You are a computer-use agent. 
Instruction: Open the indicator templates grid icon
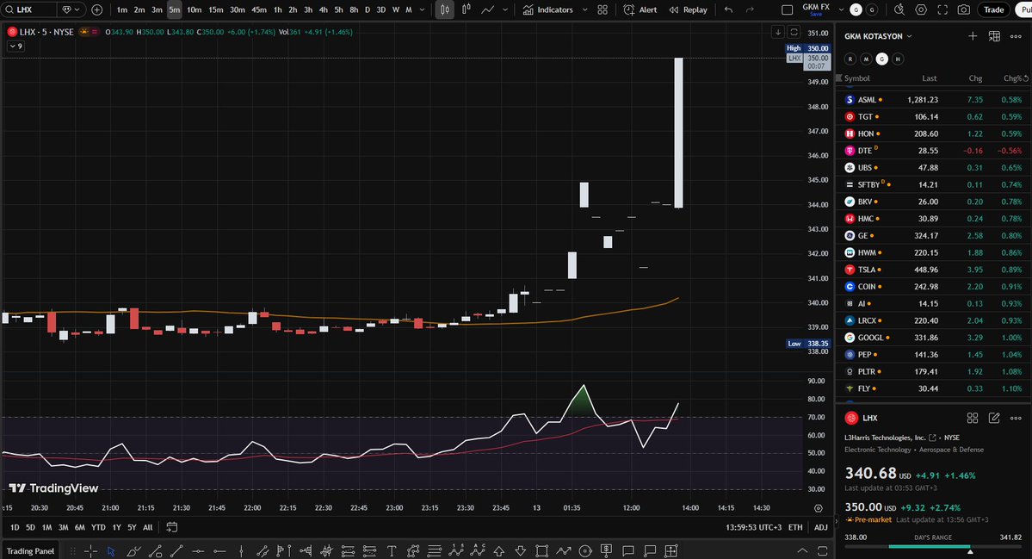point(603,9)
